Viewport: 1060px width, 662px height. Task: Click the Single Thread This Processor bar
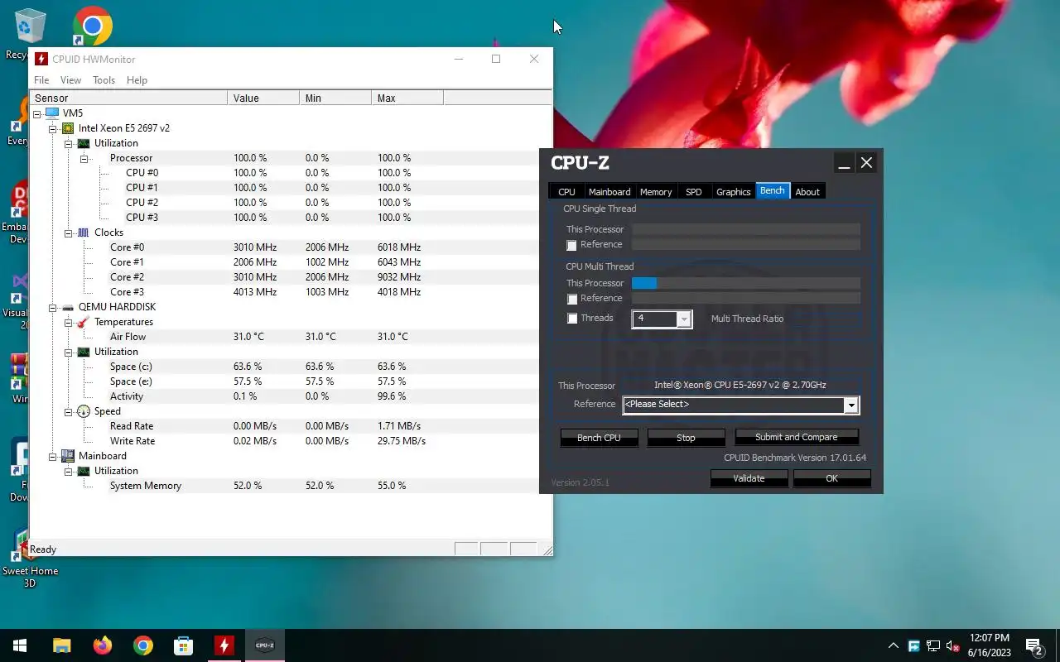(745, 229)
